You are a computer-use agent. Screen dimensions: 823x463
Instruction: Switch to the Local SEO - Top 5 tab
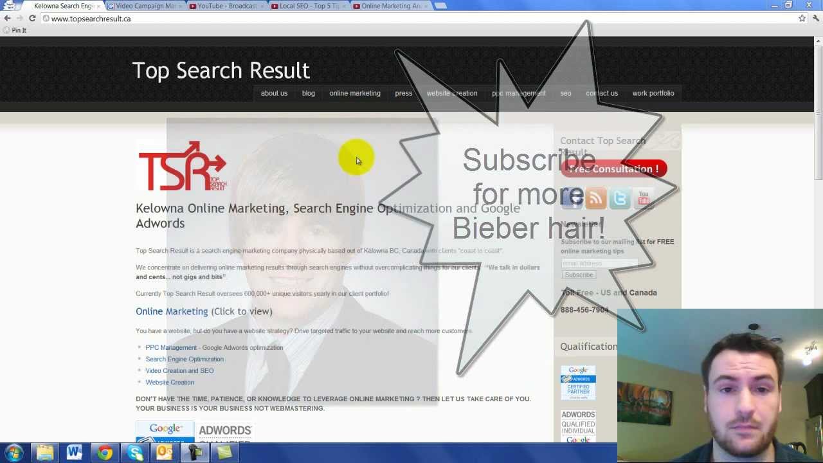[309, 6]
